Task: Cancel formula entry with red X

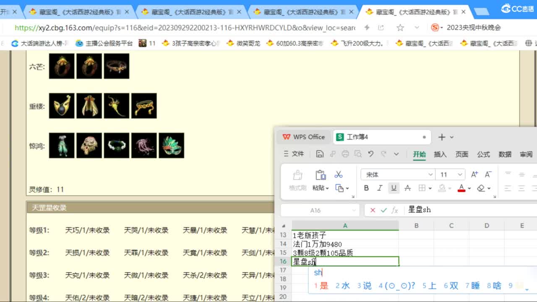Action: coord(373,210)
